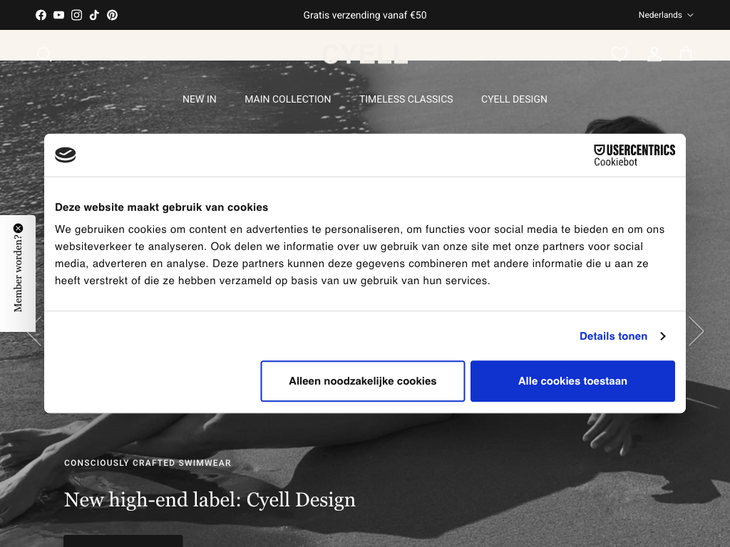The height and width of the screenshot is (547, 730).
Task: Open TIMELESS CLASSICS menu item
Action: tap(406, 99)
